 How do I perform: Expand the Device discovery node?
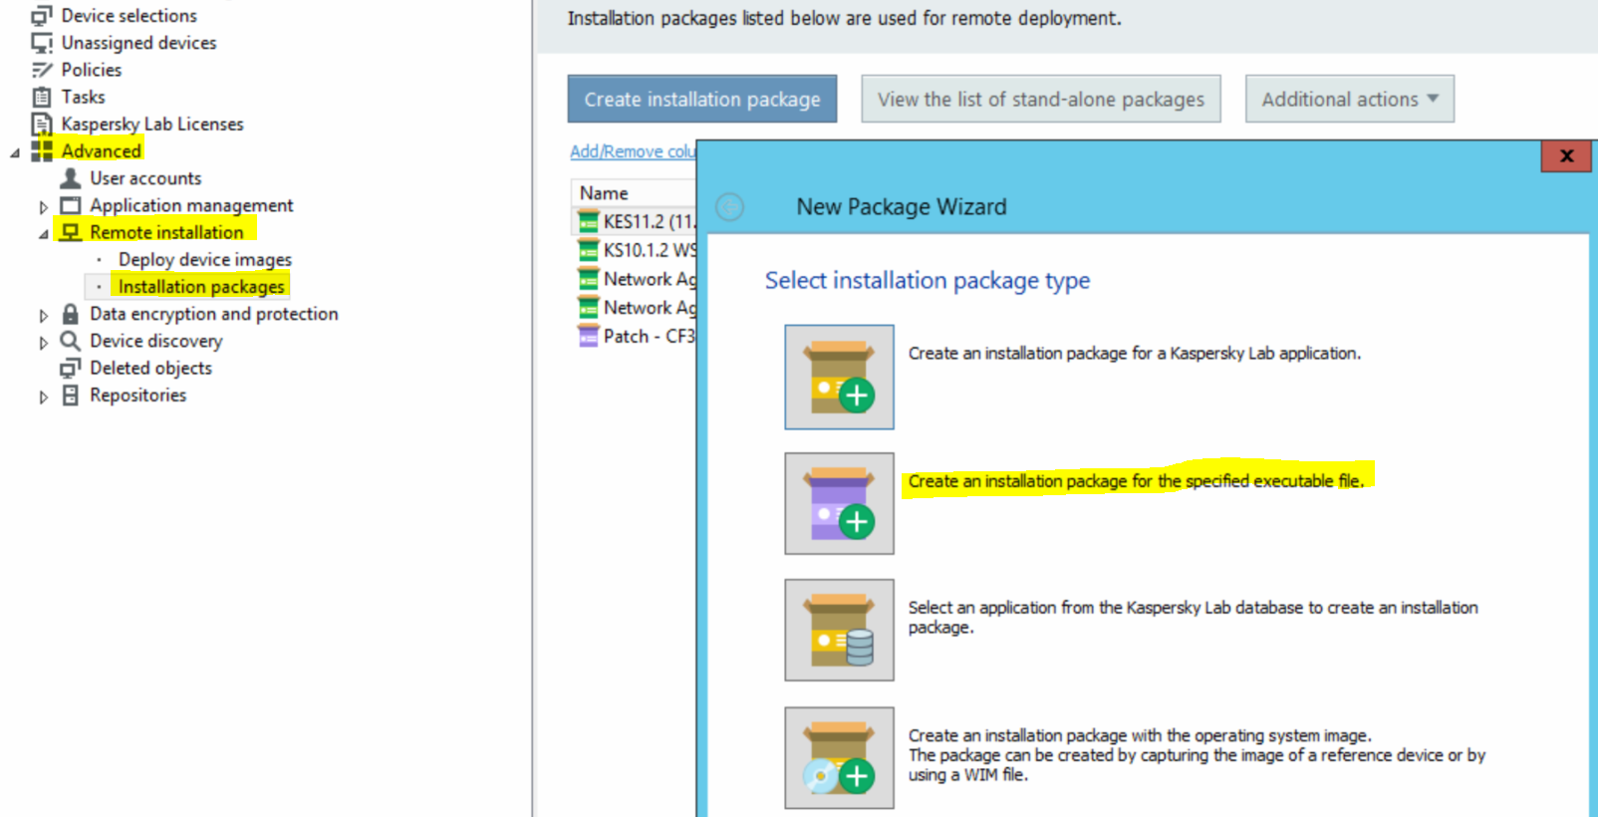point(43,342)
